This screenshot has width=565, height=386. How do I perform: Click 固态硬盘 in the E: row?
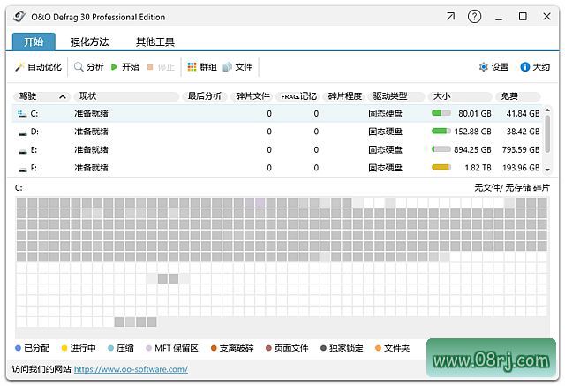click(385, 149)
